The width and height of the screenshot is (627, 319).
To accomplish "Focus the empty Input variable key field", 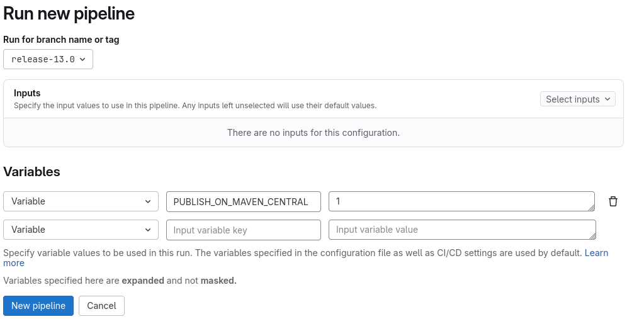I will (x=243, y=230).
